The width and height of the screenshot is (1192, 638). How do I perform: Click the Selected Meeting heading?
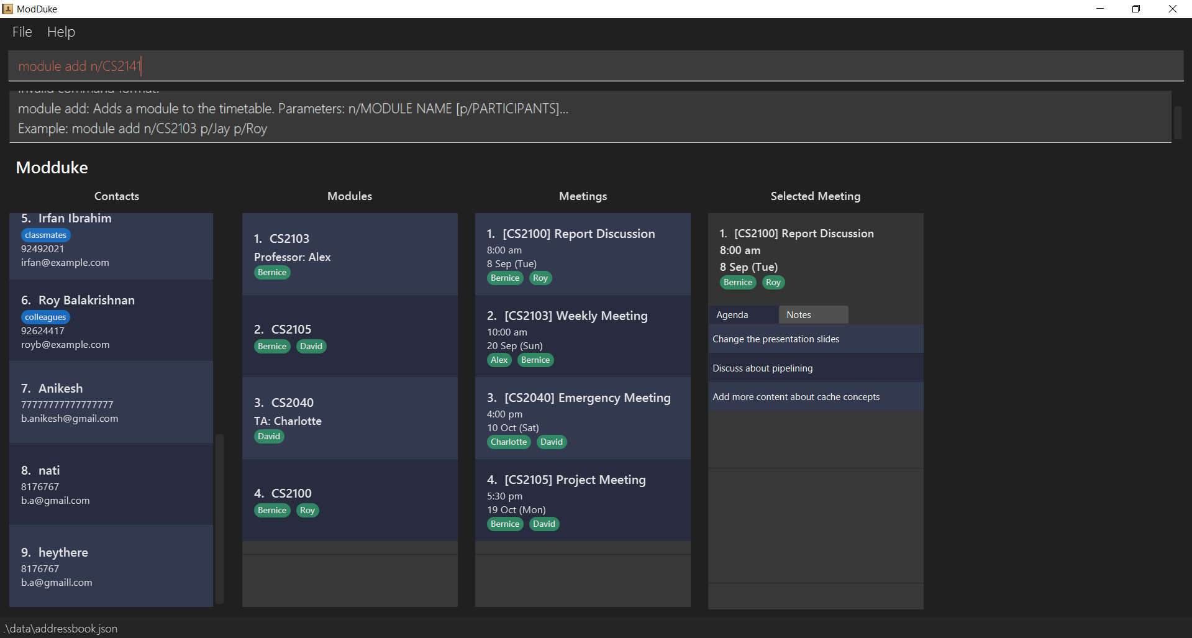click(x=816, y=196)
